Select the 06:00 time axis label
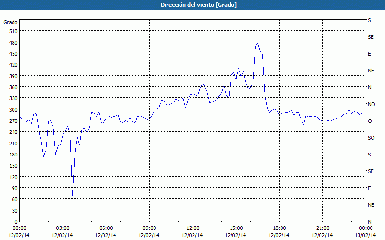 (106, 228)
